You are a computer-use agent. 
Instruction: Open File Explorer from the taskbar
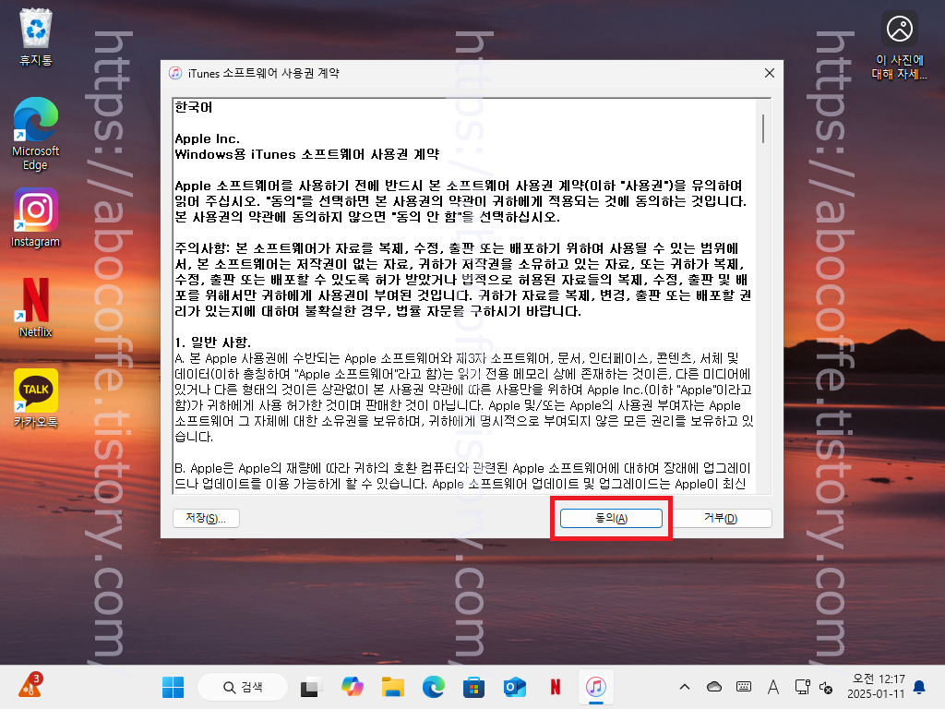[x=393, y=687]
